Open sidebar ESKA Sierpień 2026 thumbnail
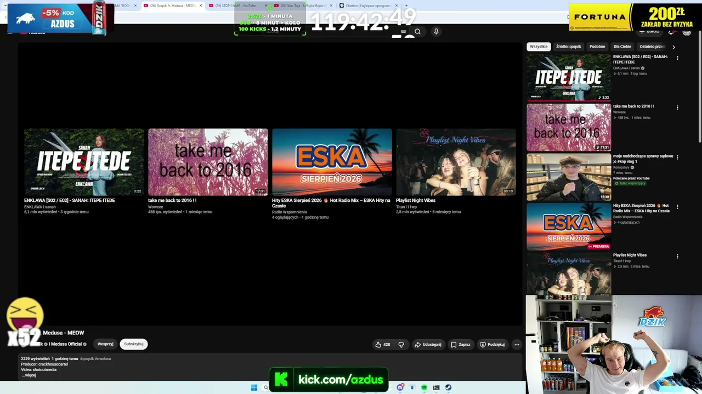The height and width of the screenshot is (394, 702). [569, 226]
